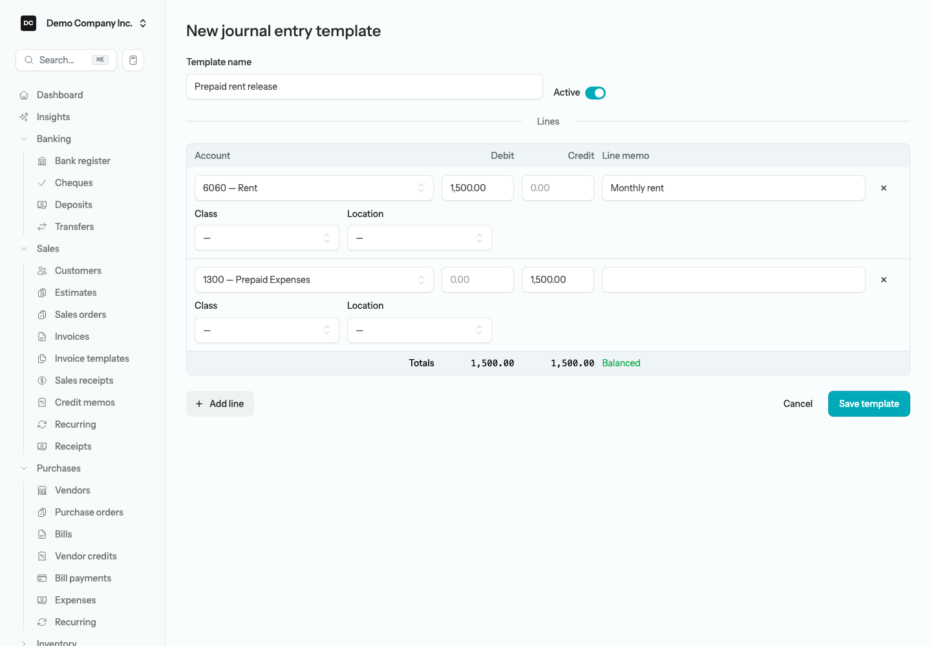931x646 pixels.
Task: Click the Customers people icon
Action: click(42, 271)
